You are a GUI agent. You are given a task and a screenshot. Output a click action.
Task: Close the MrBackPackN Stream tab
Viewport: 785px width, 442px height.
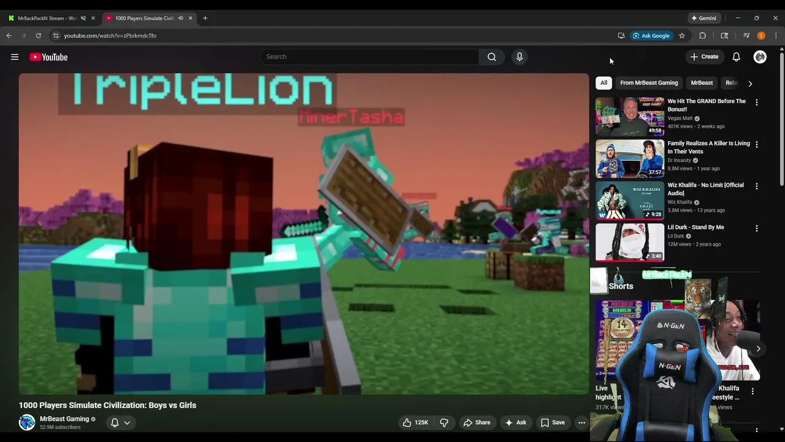[93, 18]
